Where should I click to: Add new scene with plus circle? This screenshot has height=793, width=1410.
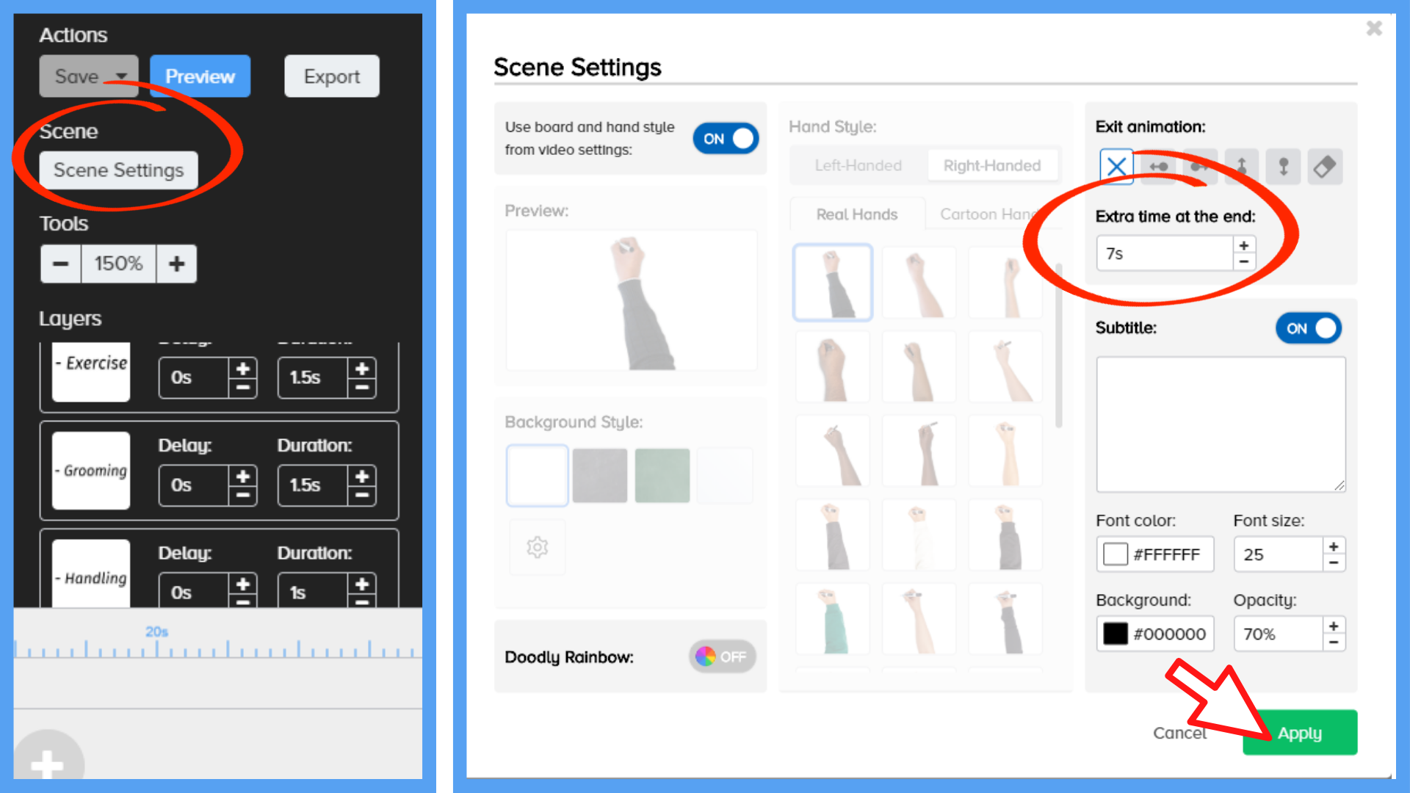pos(48,760)
